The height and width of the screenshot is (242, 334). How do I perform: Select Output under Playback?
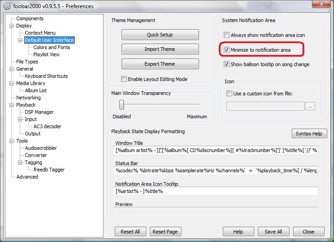coord(32,134)
